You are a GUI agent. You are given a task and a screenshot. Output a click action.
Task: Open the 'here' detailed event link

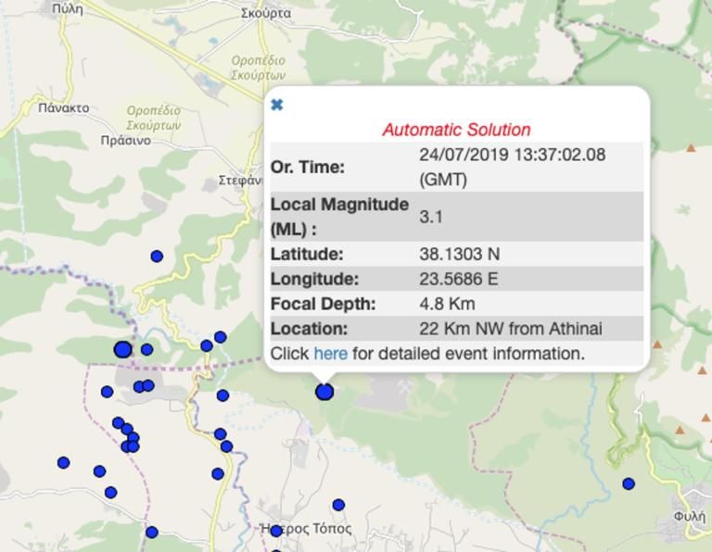330,354
